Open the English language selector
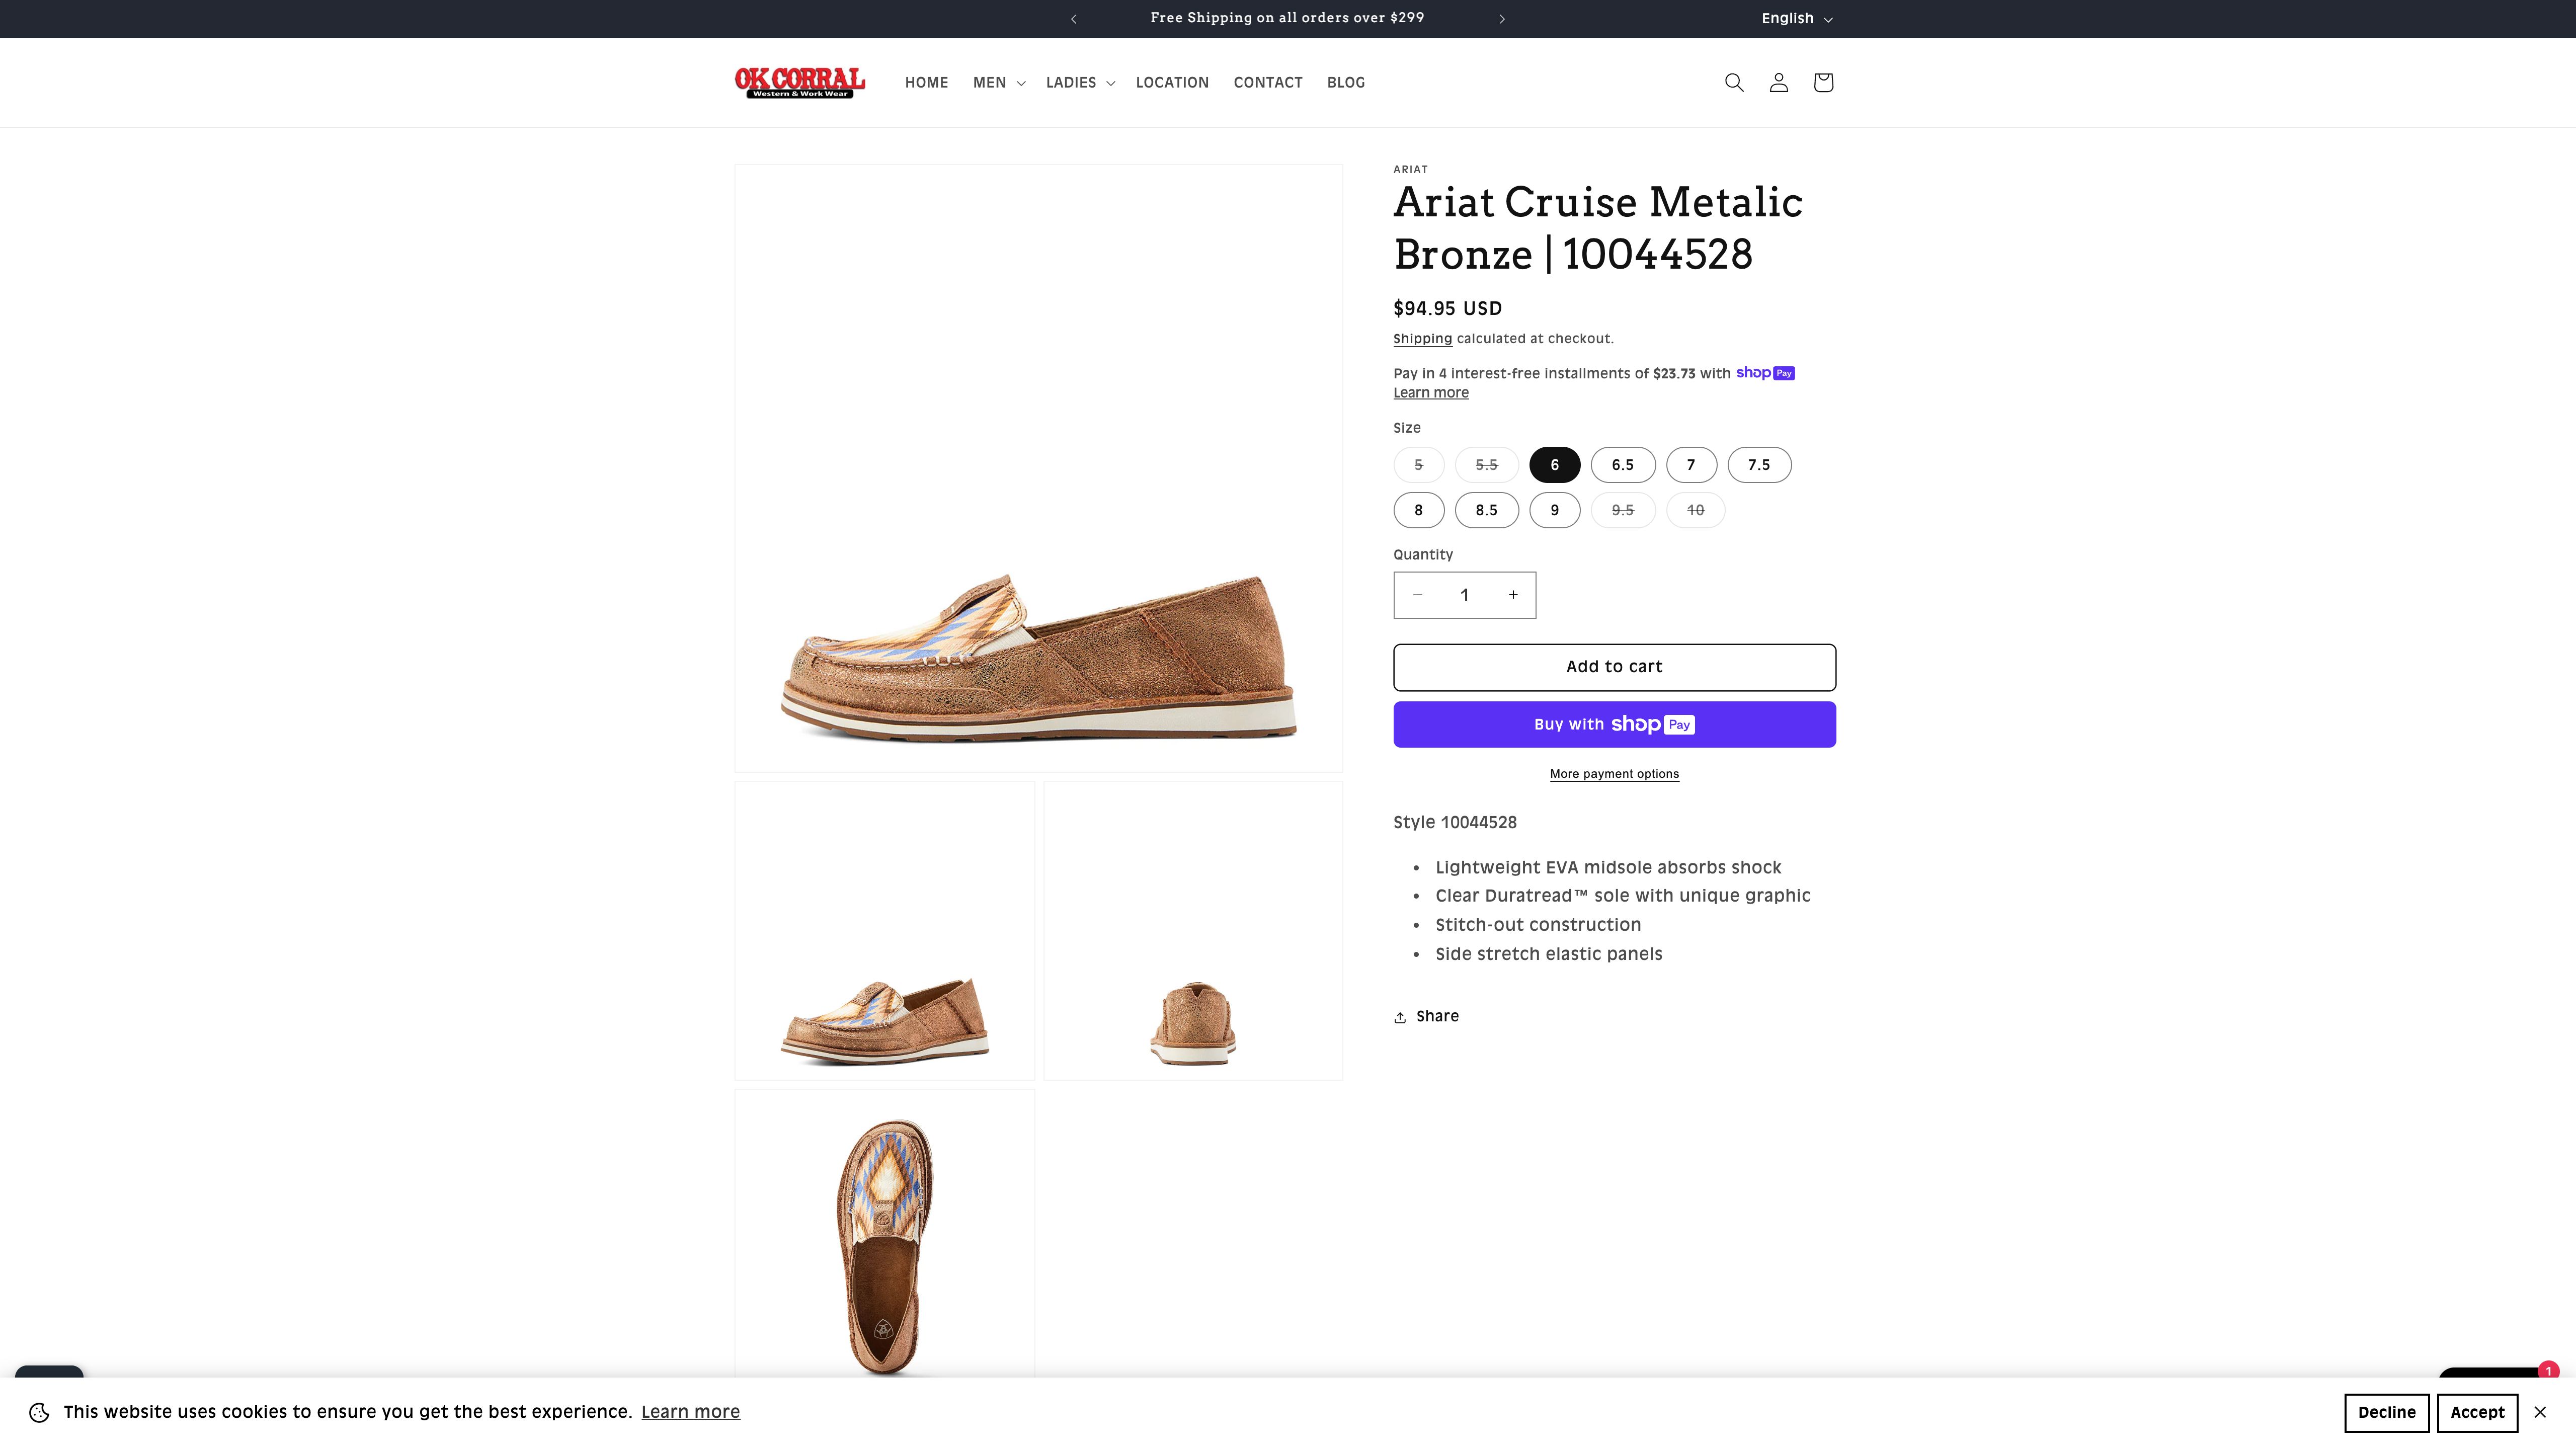This screenshot has height=1449, width=2576. [1796, 19]
